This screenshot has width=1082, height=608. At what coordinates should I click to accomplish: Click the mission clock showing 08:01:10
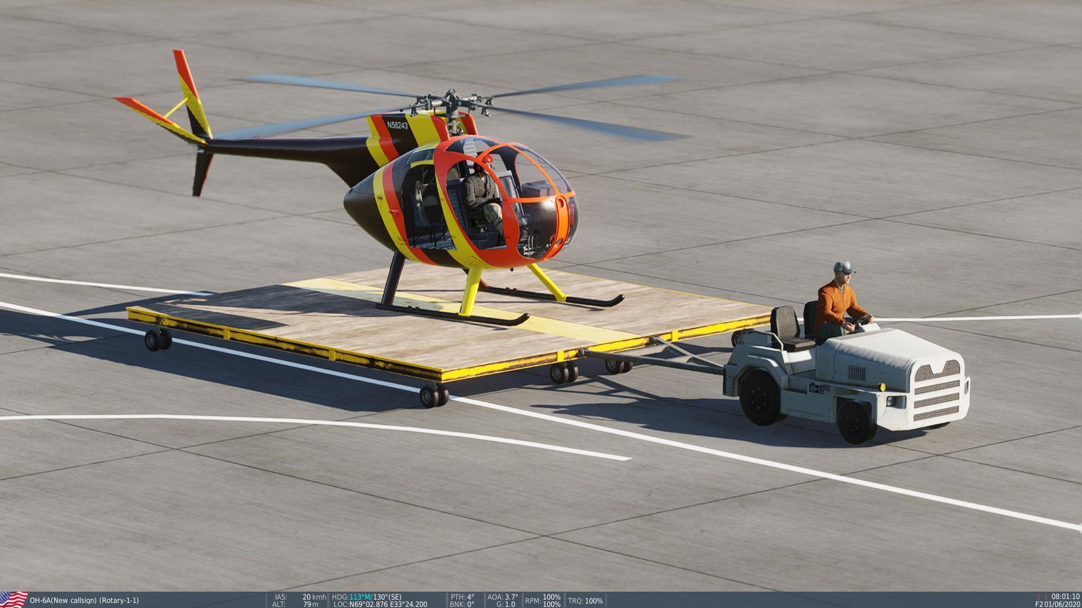1065,597
